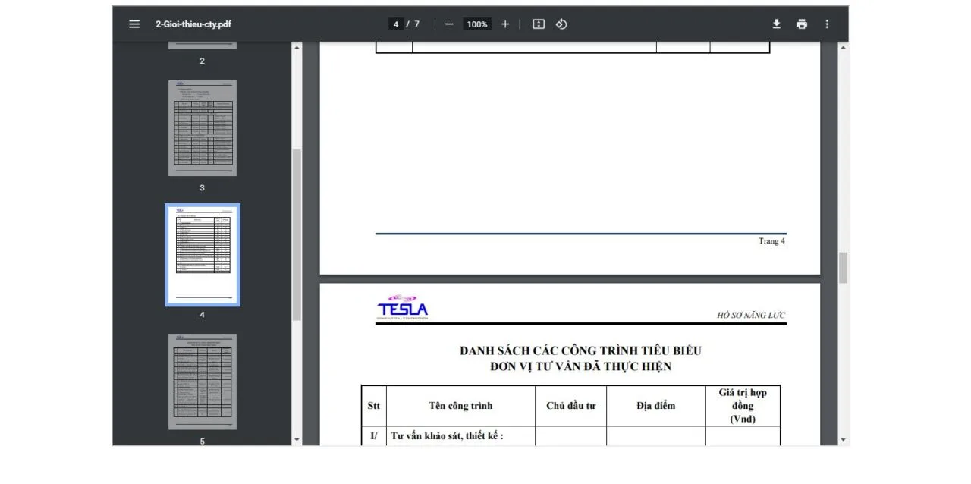
Task: Print the document
Action: pyautogui.click(x=802, y=24)
